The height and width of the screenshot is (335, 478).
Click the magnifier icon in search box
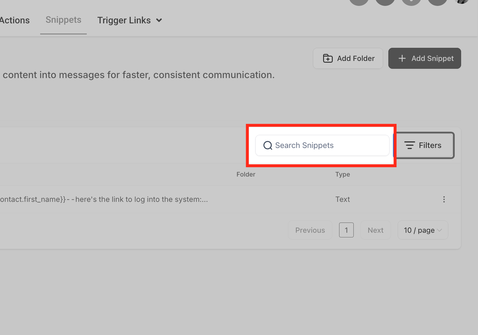coord(267,145)
